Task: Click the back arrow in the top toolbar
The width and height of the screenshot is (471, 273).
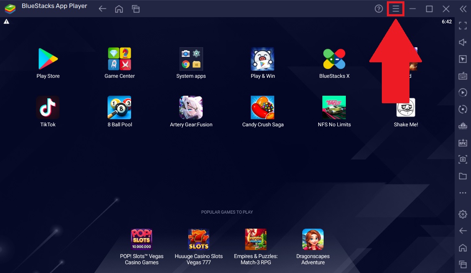Action: 102,8
